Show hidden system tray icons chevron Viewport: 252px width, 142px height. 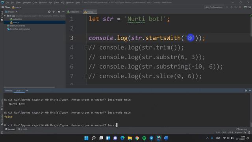tap(208, 138)
